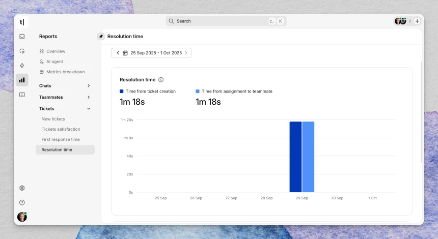438x239 pixels.
Task: Go to previous date range with left chevron
Action: coord(118,53)
